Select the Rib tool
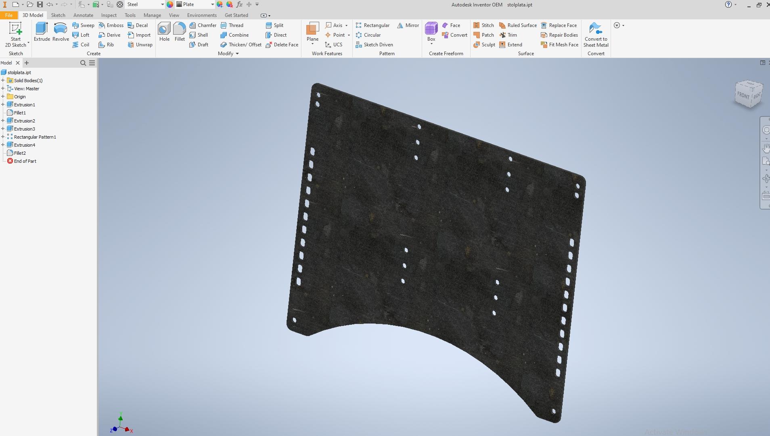The image size is (770, 436). 106,44
